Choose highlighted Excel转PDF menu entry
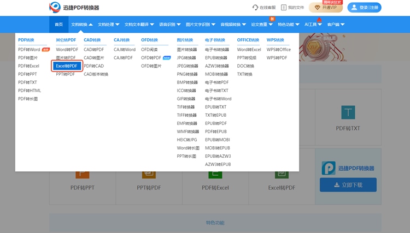 [67, 66]
